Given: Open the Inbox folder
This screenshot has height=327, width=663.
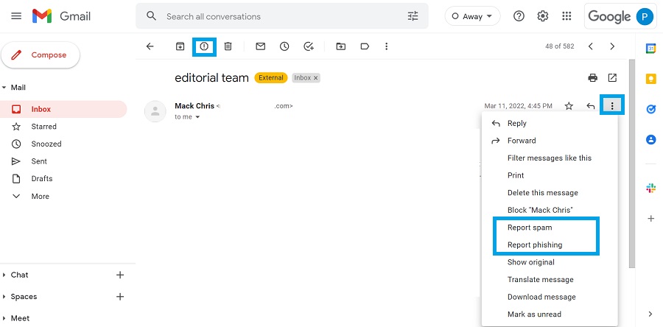Looking at the screenshot, I should (63, 109).
